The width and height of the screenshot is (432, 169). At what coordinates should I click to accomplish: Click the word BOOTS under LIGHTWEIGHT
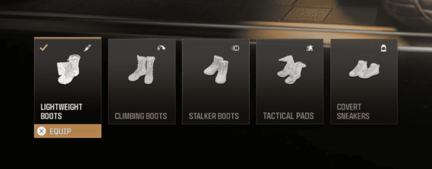tap(51, 116)
